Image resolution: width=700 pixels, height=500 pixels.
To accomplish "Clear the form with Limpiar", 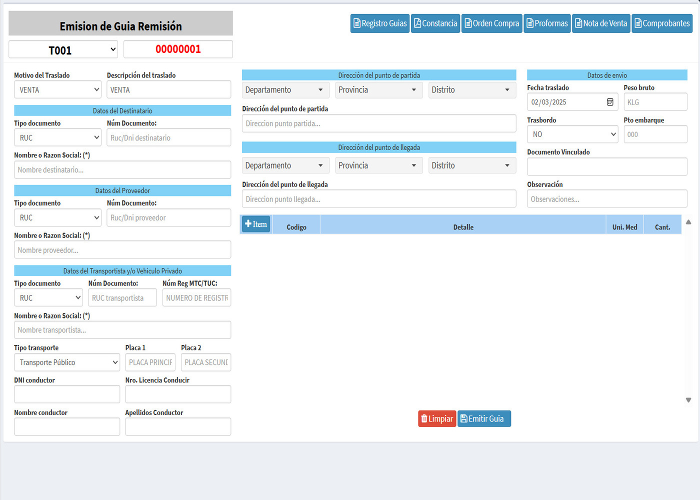I will point(437,419).
